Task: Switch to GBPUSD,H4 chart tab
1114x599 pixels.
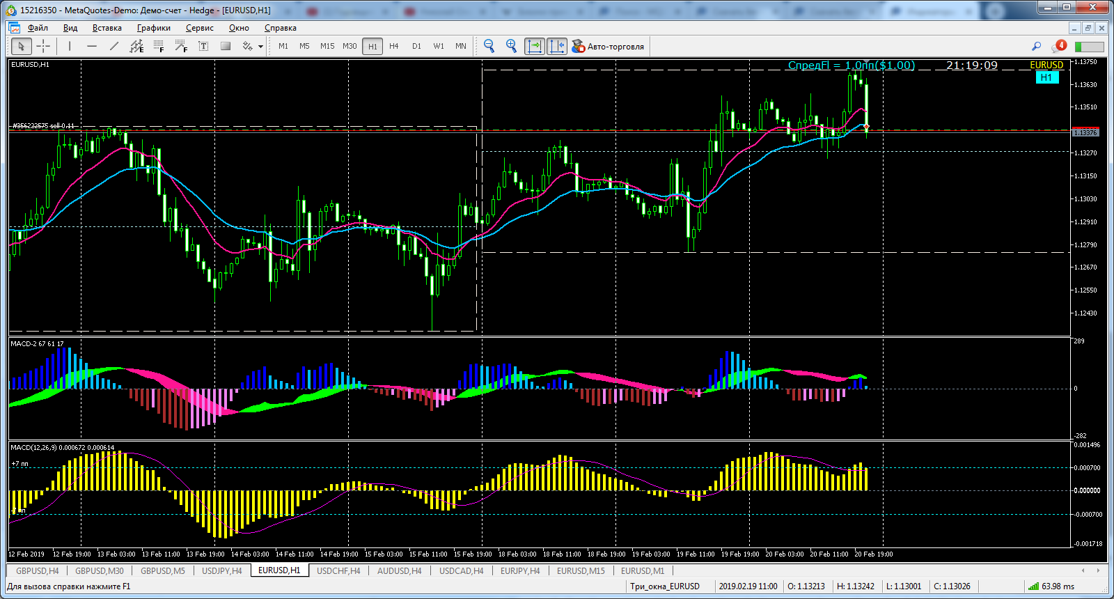Action: [x=38, y=570]
